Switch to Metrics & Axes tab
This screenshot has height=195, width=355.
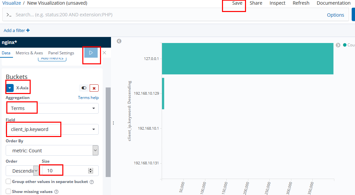[x=29, y=53]
